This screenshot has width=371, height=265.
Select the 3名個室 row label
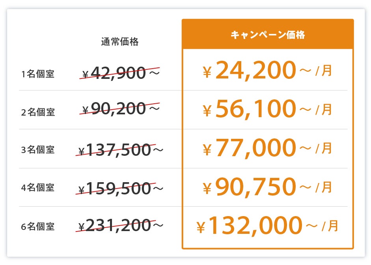tap(38, 150)
